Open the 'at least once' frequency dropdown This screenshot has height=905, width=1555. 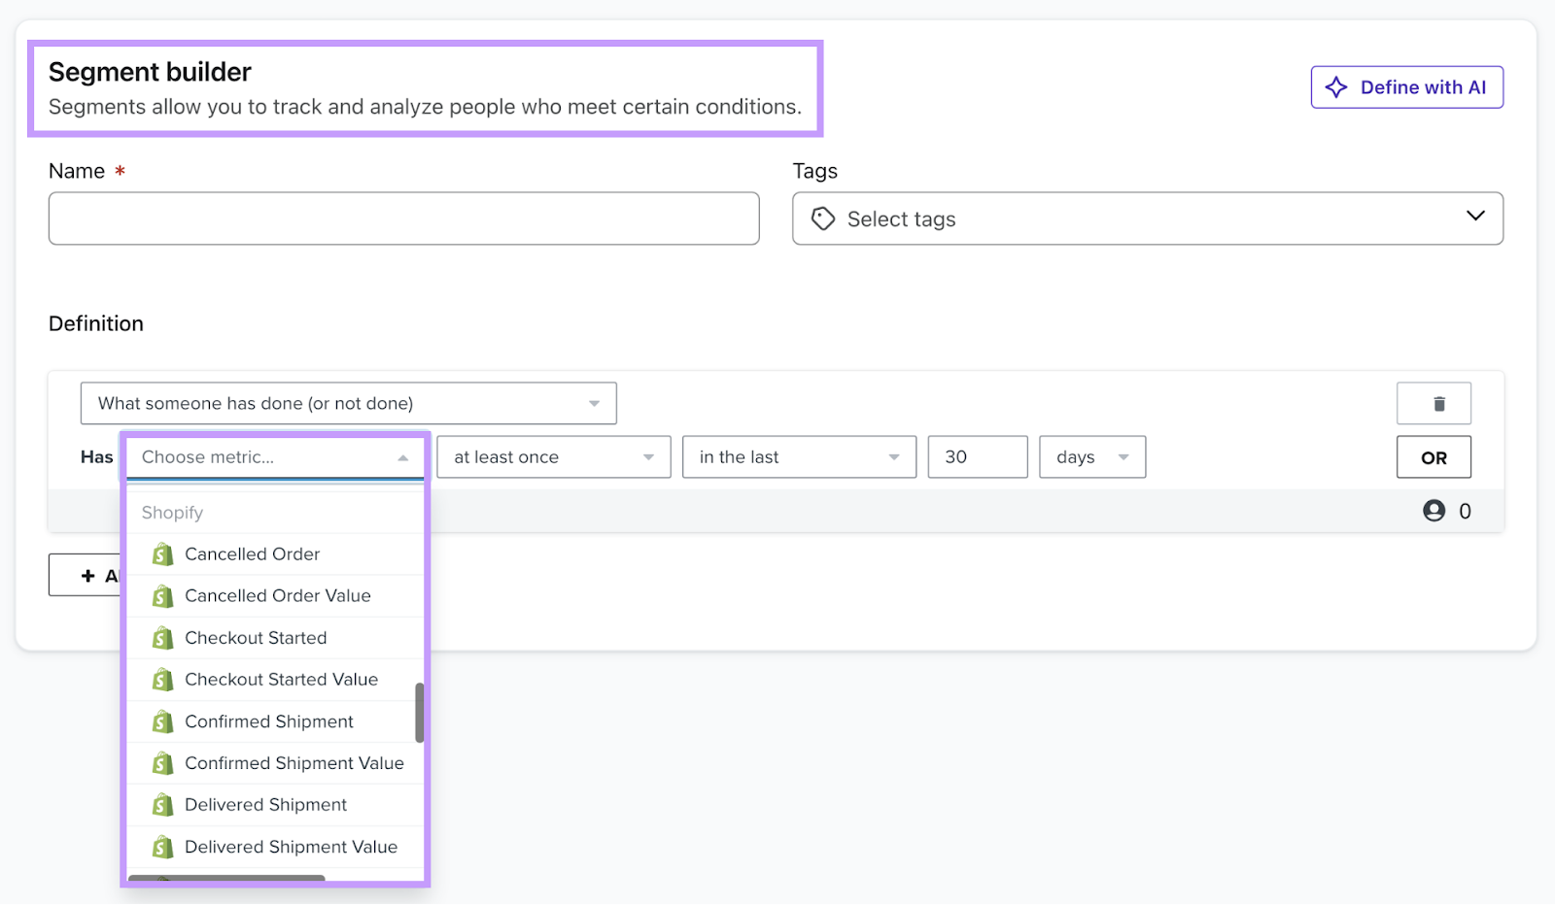point(552,456)
